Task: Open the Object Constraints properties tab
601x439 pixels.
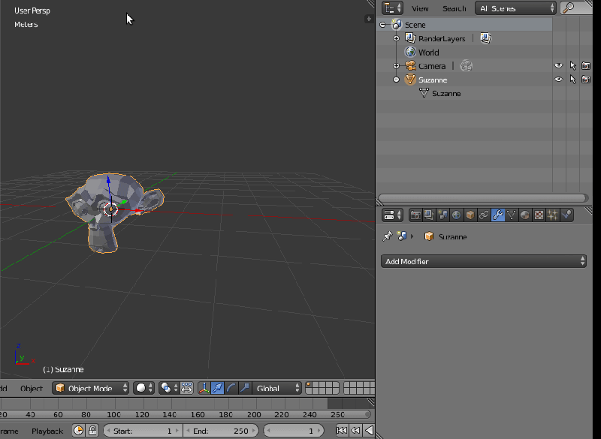Action: pos(484,215)
